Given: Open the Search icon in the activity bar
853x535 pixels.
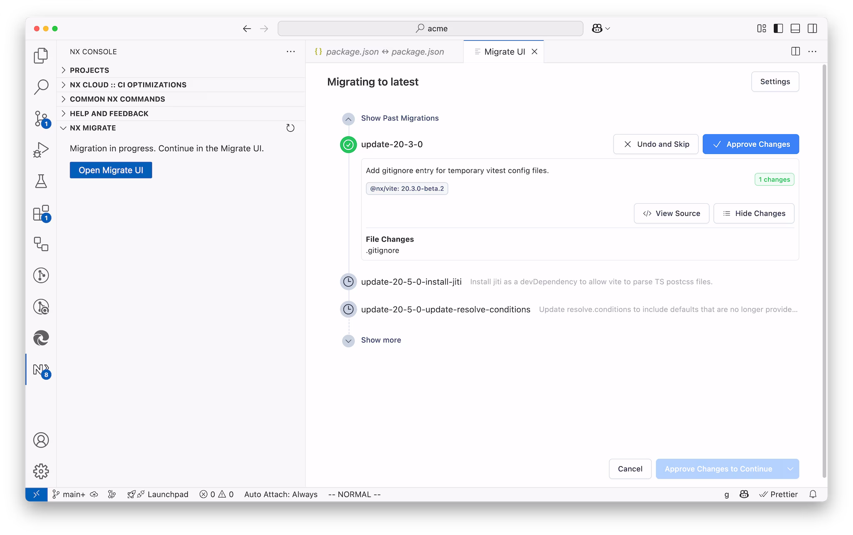Looking at the screenshot, I should pyautogui.click(x=40, y=86).
